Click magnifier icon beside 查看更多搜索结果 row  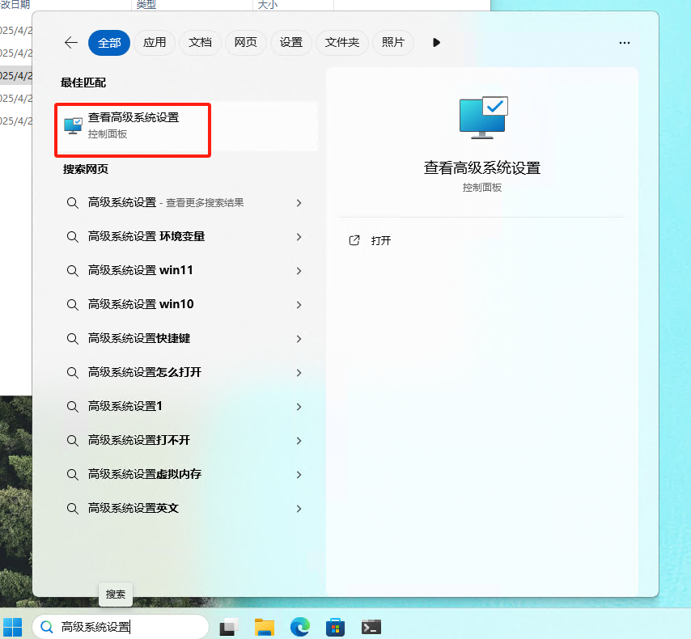coord(72,203)
